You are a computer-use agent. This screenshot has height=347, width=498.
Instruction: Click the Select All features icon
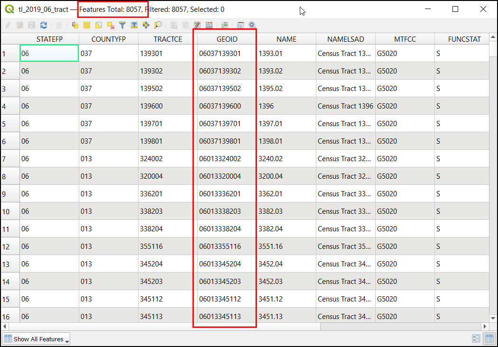(x=87, y=26)
